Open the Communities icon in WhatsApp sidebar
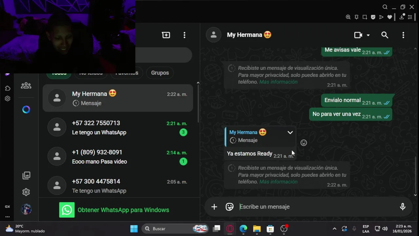419x236 pixels. tap(26, 86)
